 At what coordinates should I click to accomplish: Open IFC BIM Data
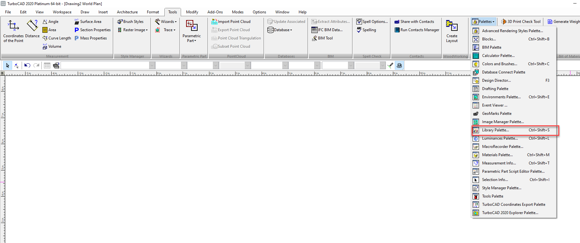coord(327,30)
